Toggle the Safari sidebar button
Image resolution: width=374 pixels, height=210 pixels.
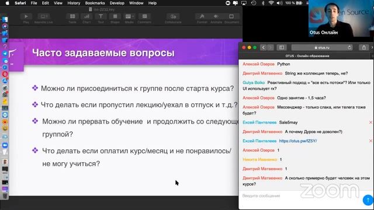[282, 47]
